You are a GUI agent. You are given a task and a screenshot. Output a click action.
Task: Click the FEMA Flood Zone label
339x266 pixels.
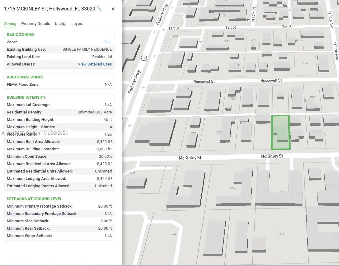(23, 84)
